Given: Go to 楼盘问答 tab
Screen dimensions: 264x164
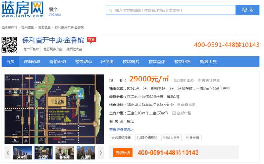Looking at the screenshot, I should click(182, 62).
